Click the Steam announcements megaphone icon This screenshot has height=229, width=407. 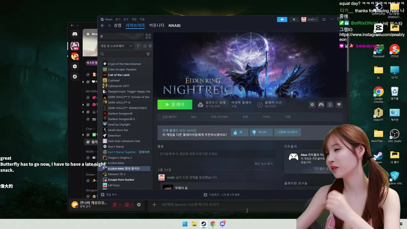pyautogui.click(x=282, y=19)
